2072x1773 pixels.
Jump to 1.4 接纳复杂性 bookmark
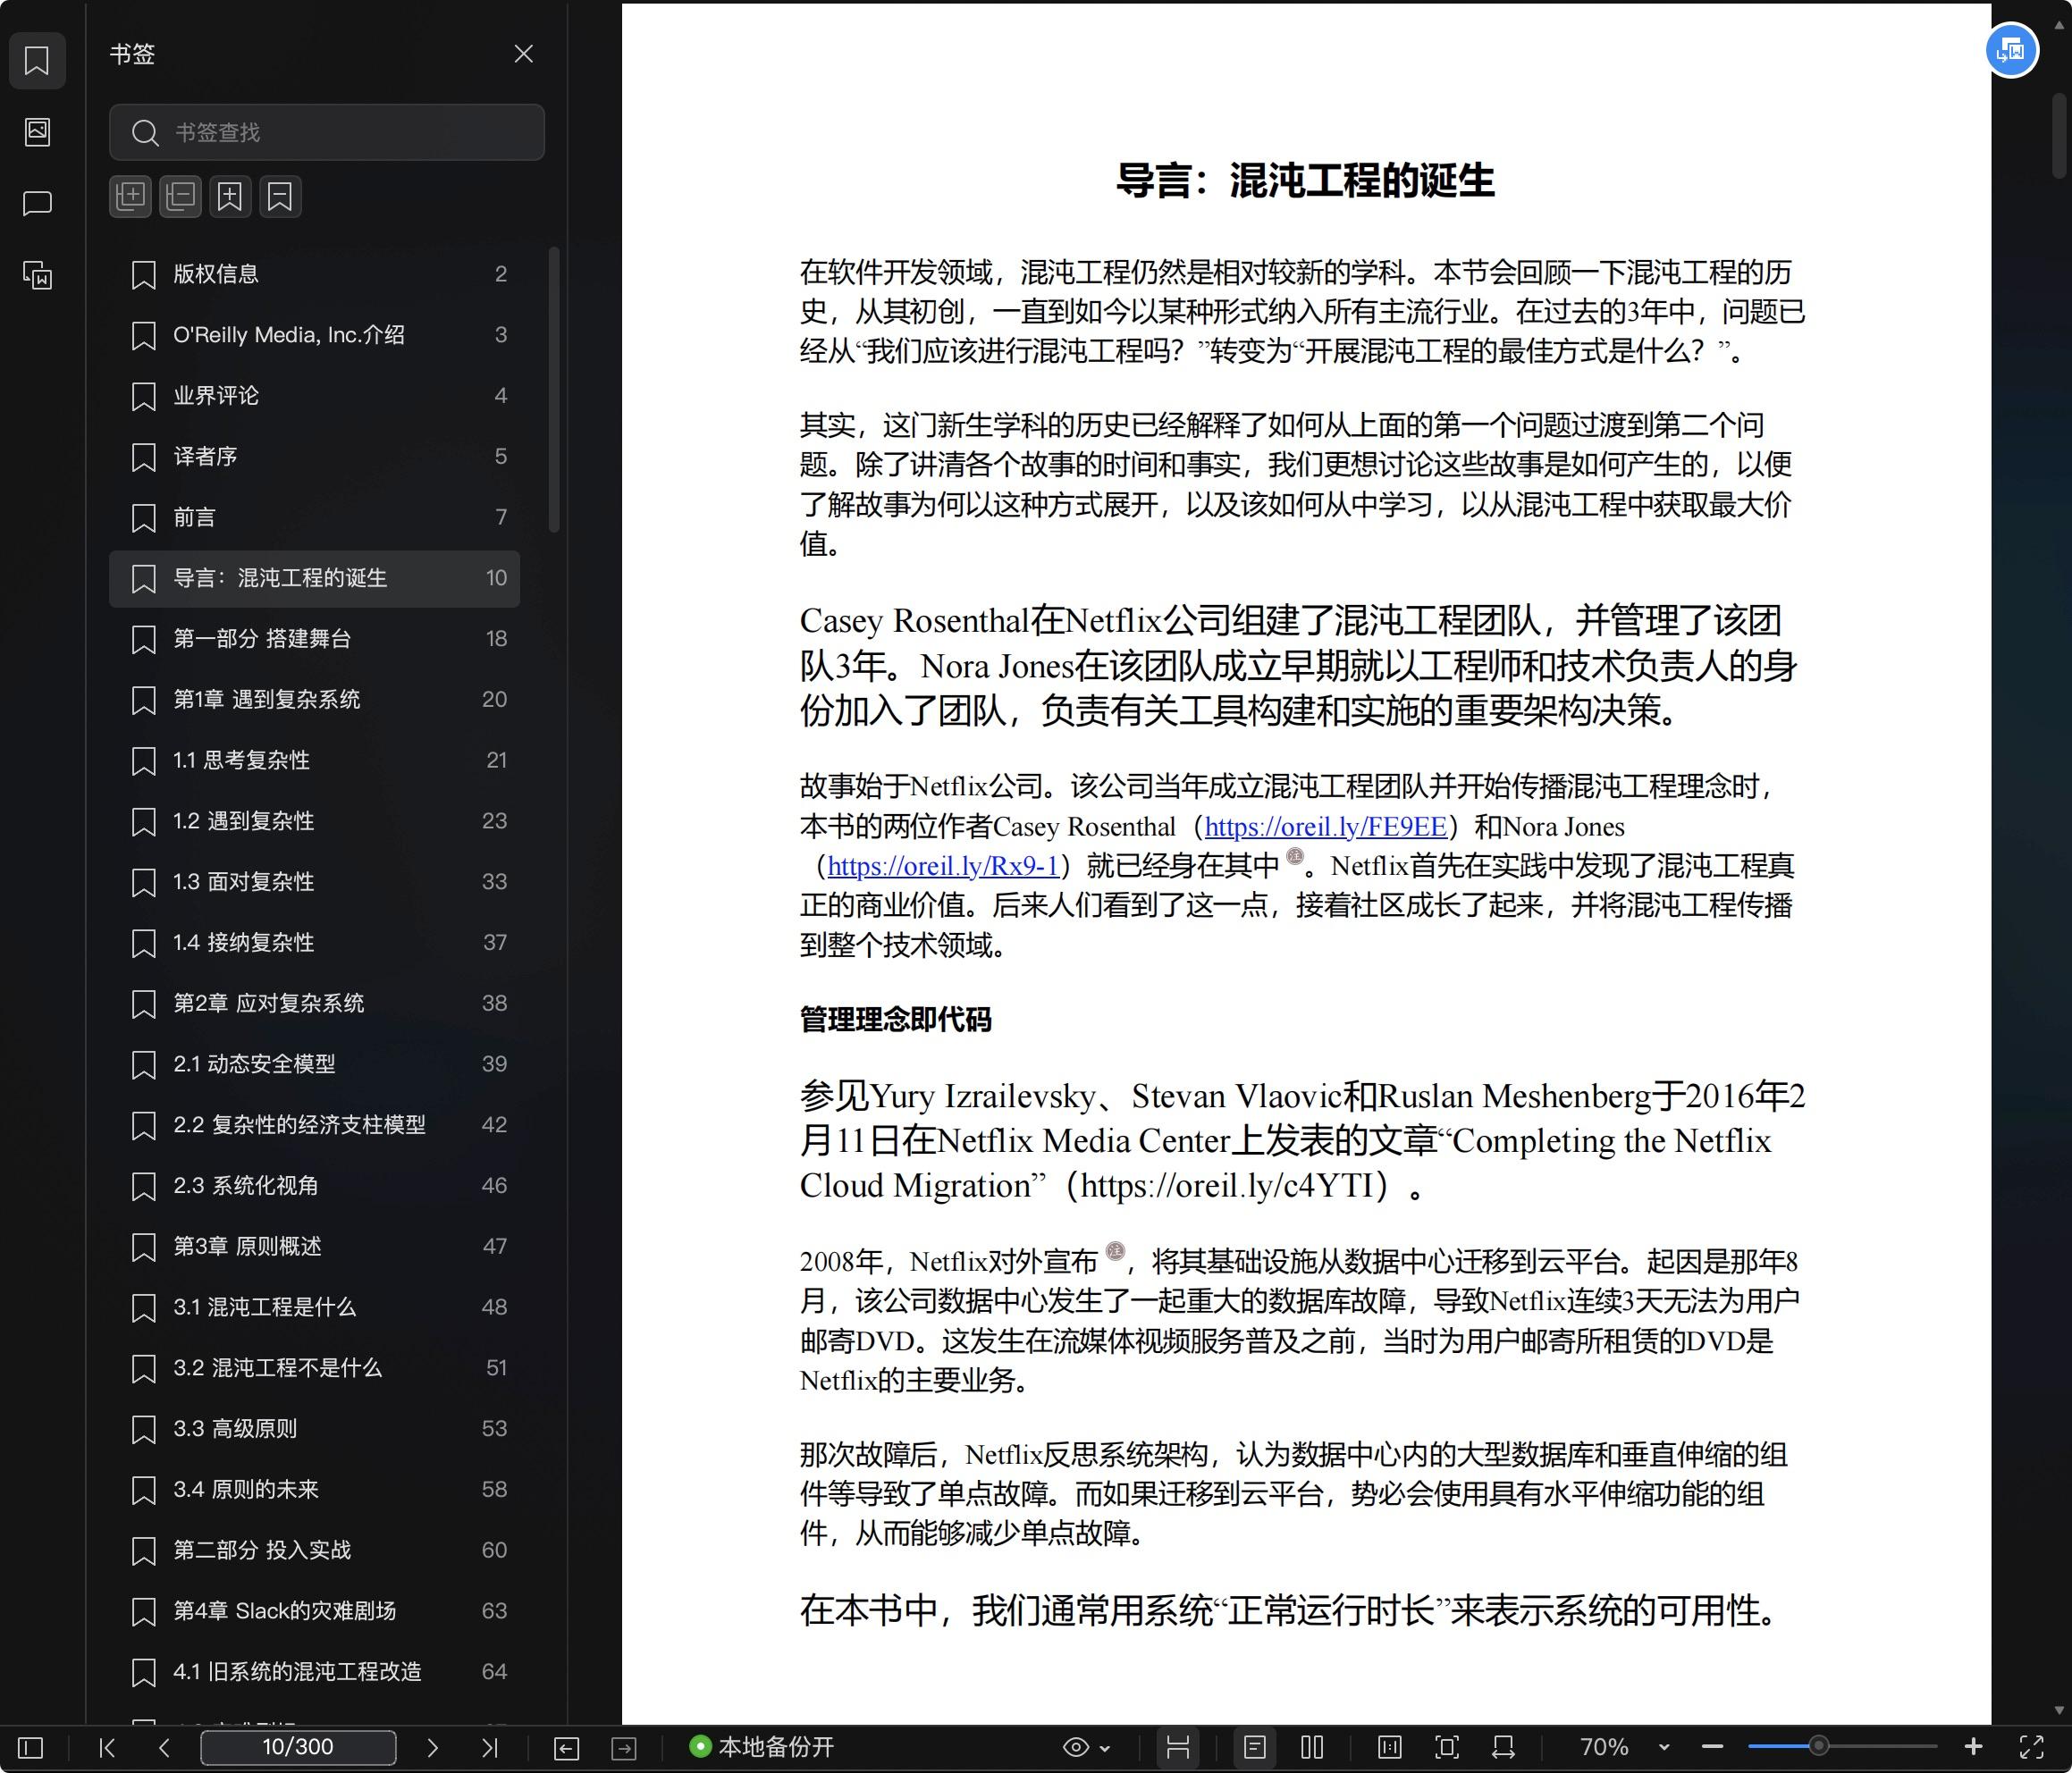pyautogui.click(x=314, y=943)
